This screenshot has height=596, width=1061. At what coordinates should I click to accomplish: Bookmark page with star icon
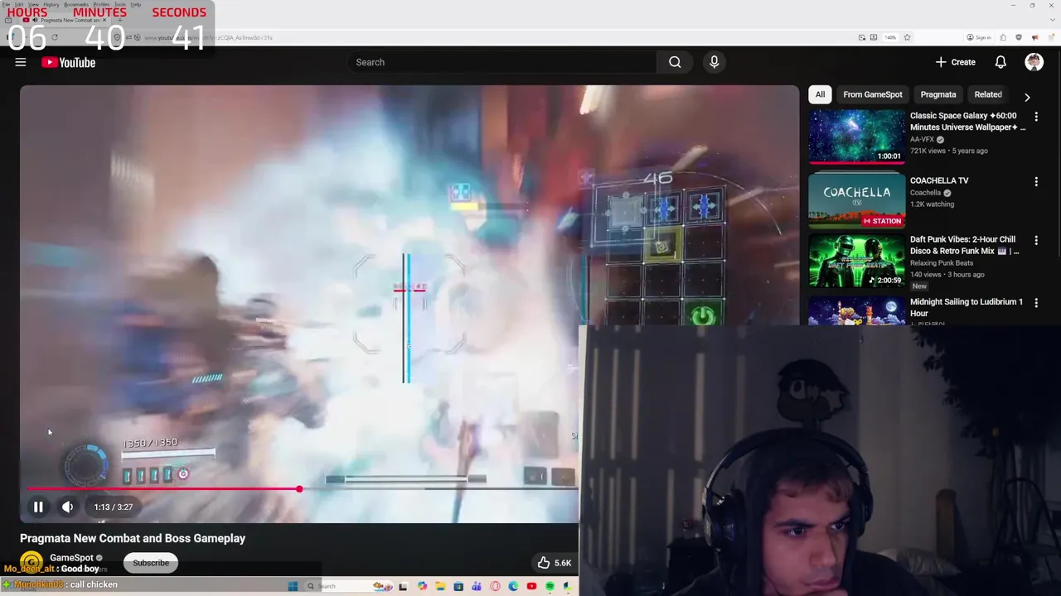[x=907, y=37]
